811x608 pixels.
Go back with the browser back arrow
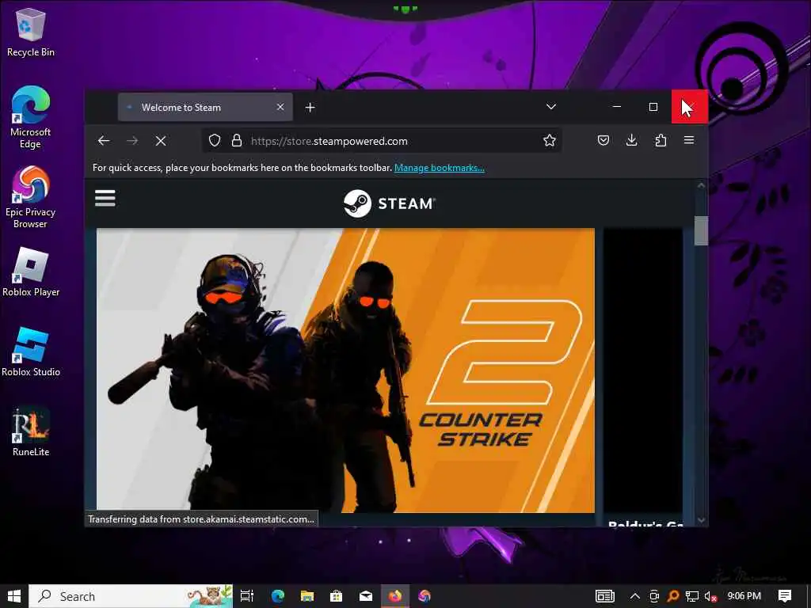pyautogui.click(x=104, y=141)
